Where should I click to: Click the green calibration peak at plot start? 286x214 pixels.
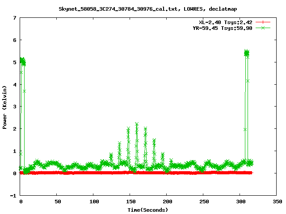[22, 60]
